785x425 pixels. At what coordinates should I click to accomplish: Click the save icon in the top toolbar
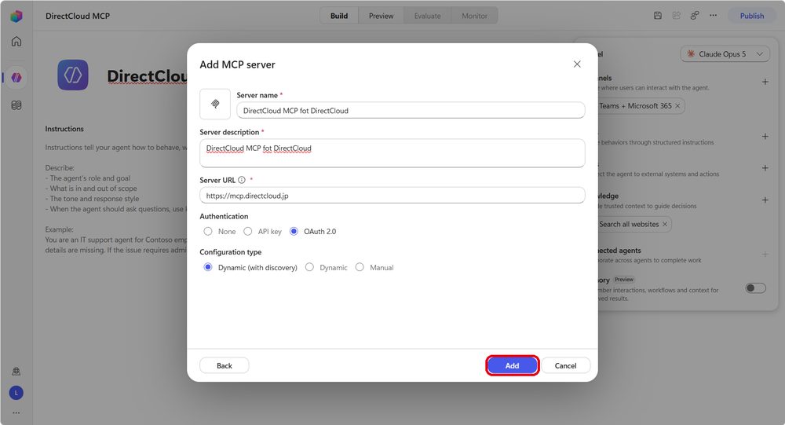[658, 16]
